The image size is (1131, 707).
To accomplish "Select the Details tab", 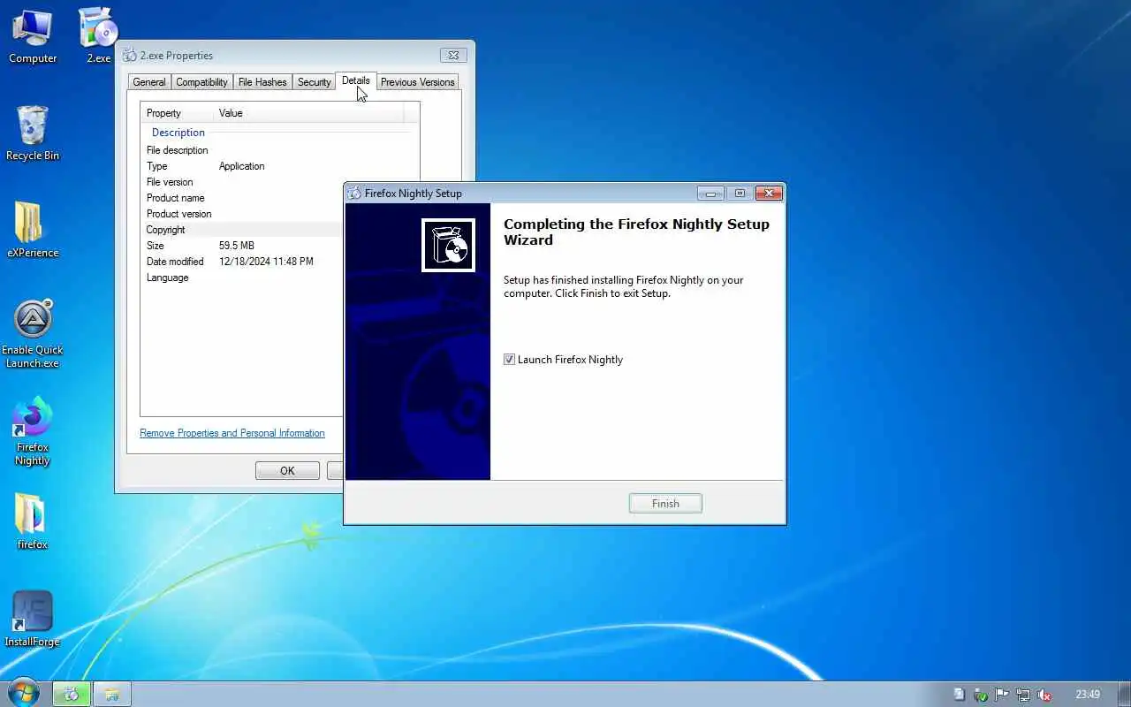I will (x=356, y=80).
